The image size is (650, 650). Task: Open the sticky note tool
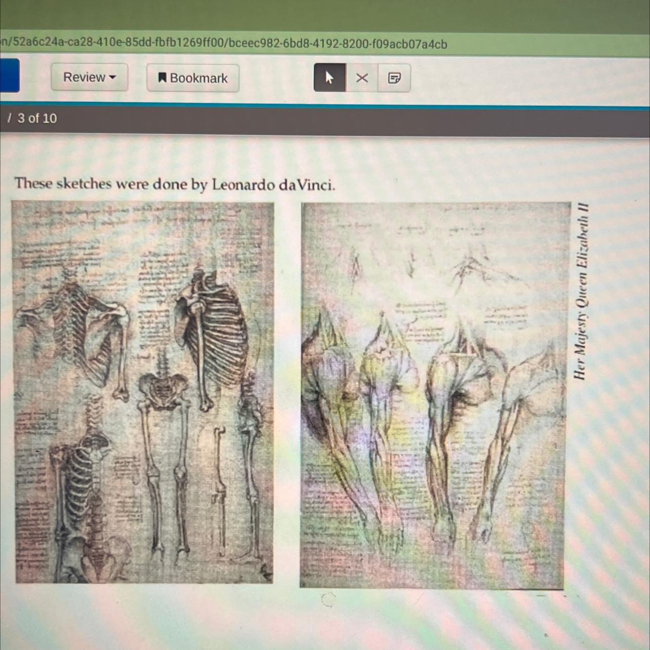click(394, 78)
